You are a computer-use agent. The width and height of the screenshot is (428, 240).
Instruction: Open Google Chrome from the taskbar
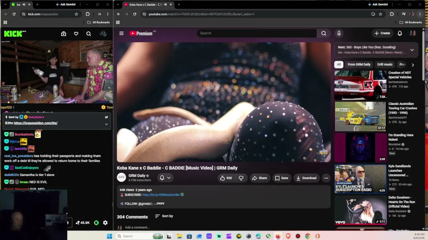pos(308,236)
